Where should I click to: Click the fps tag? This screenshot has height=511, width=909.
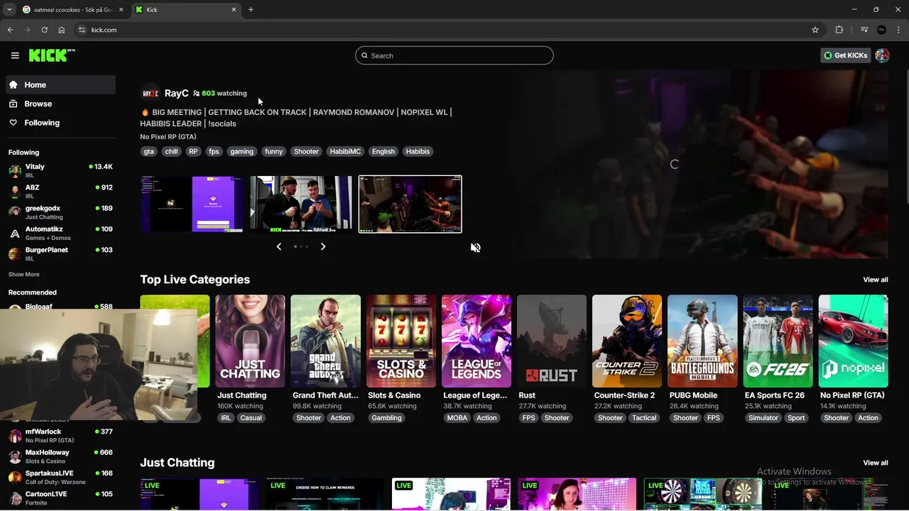tap(214, 151)
